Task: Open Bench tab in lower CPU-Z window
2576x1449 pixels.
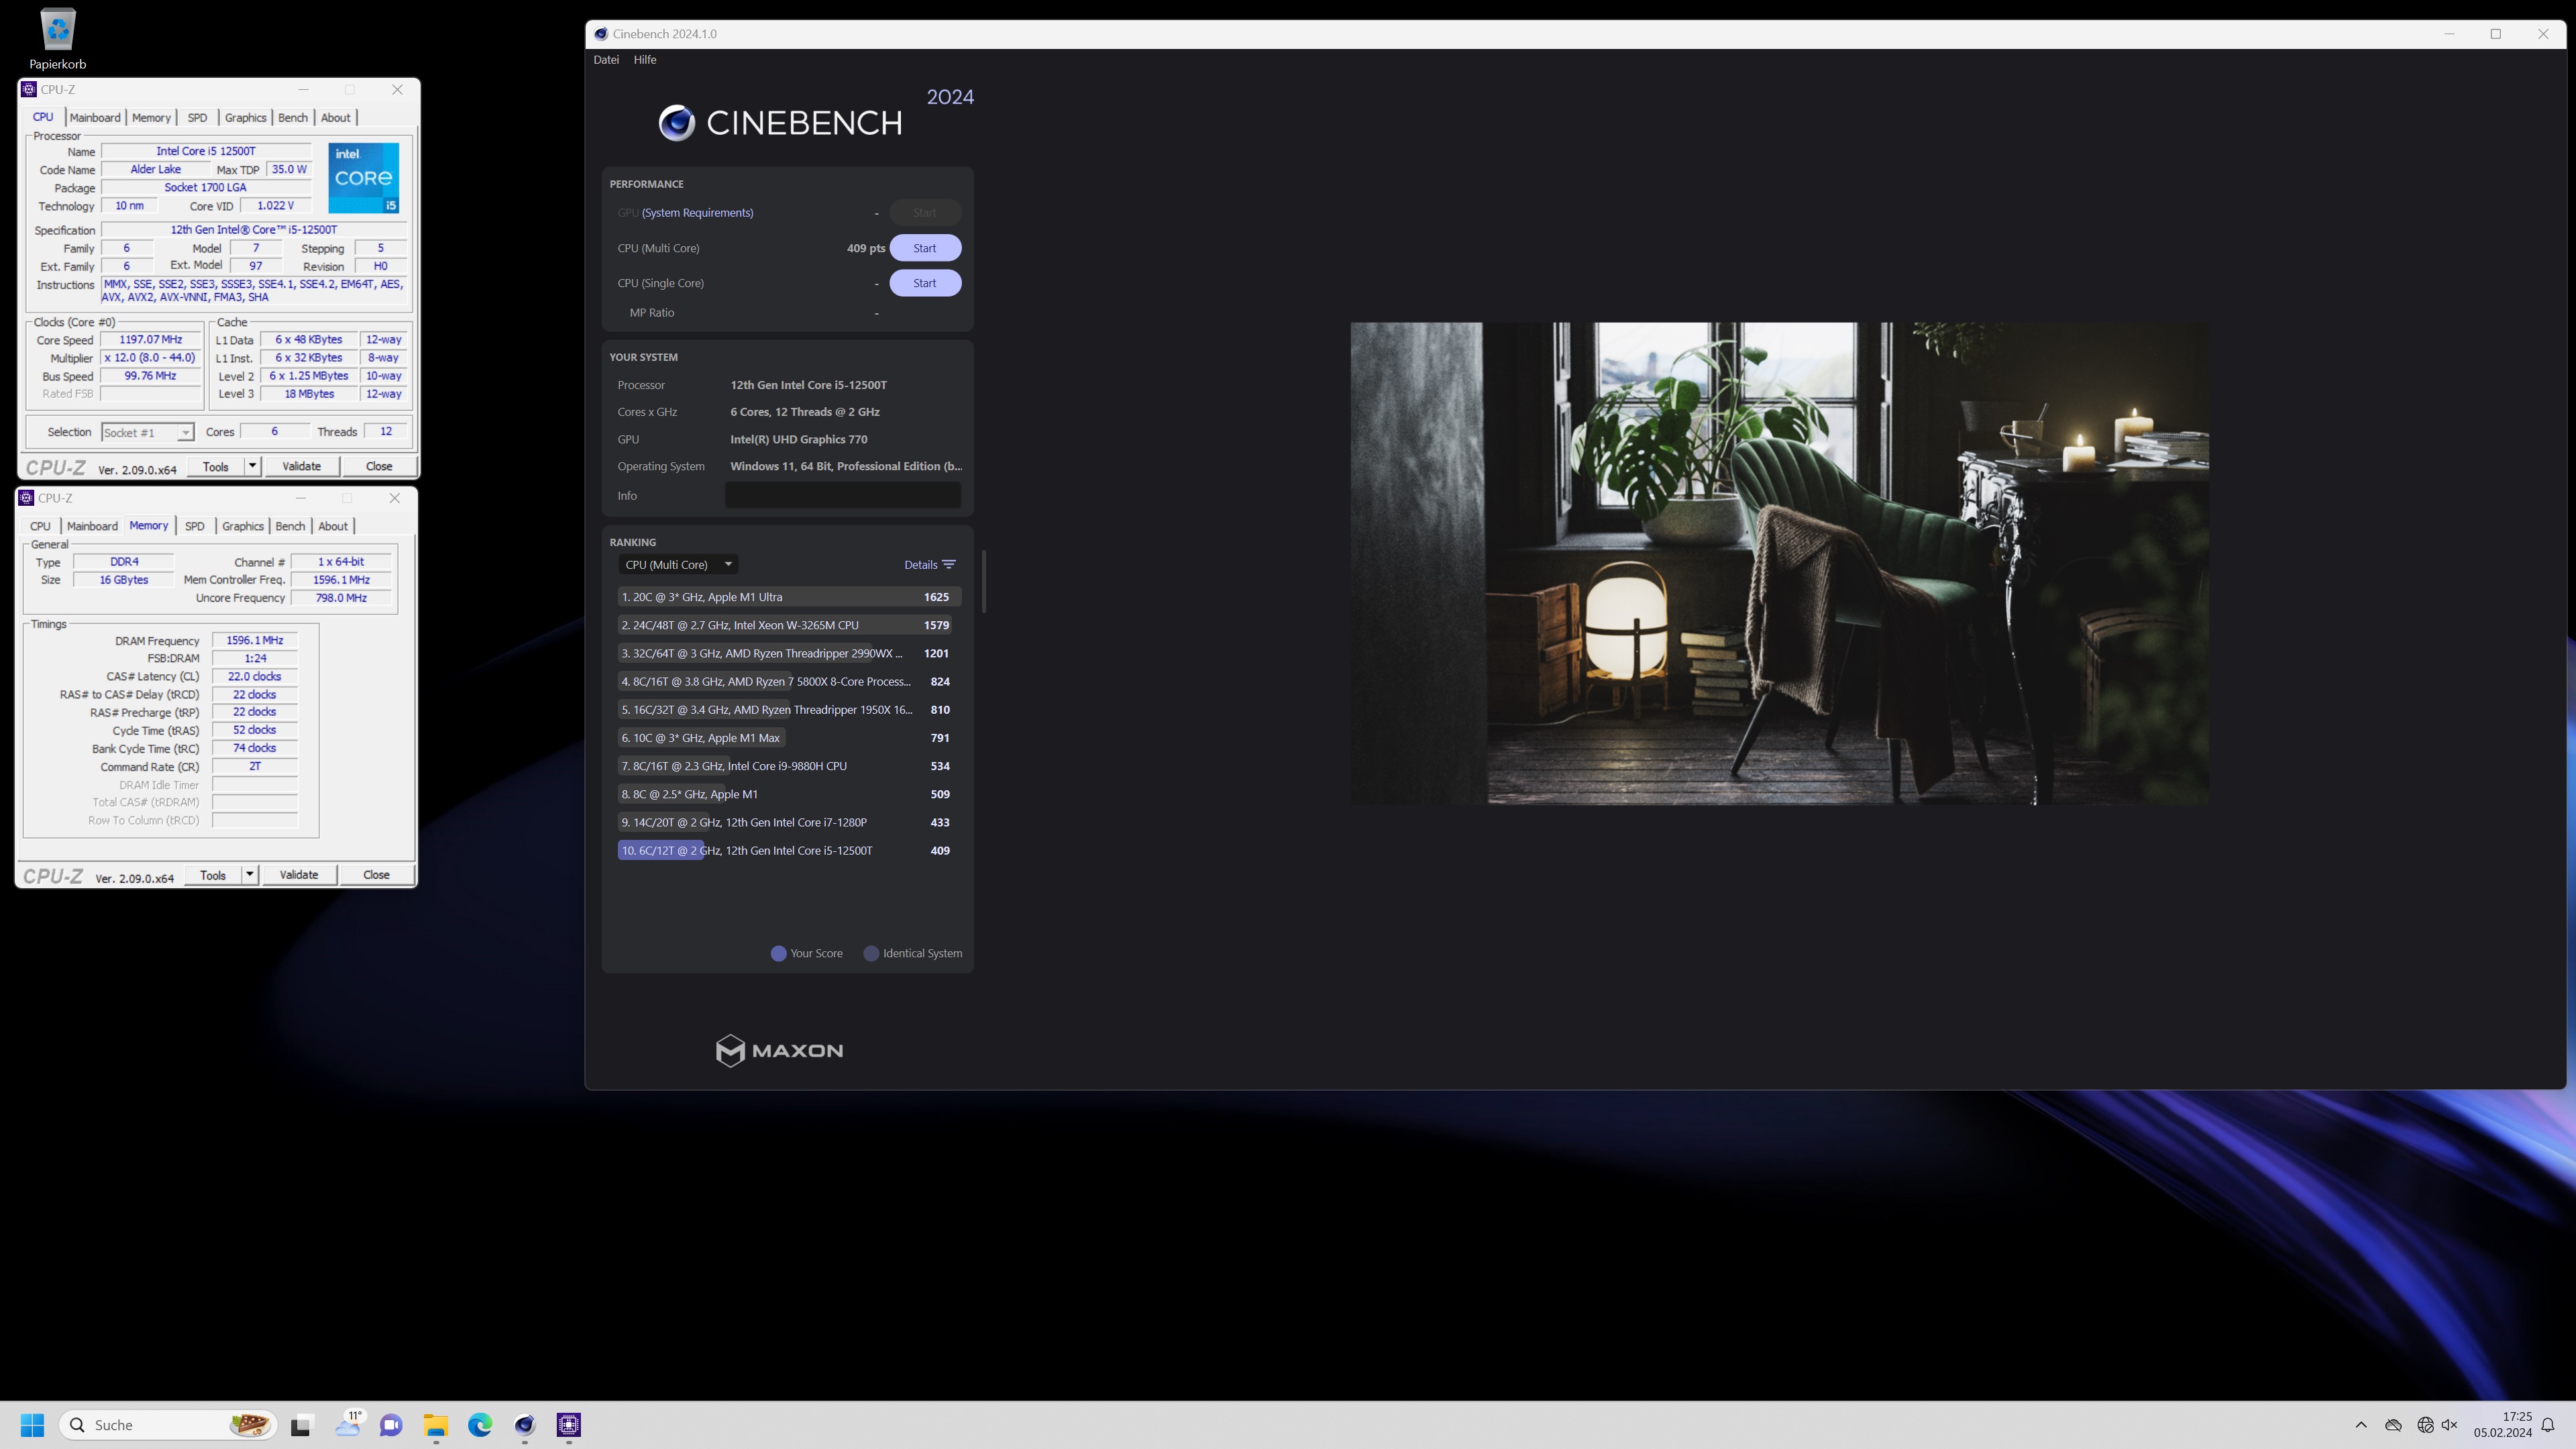Action: point(290,526)
